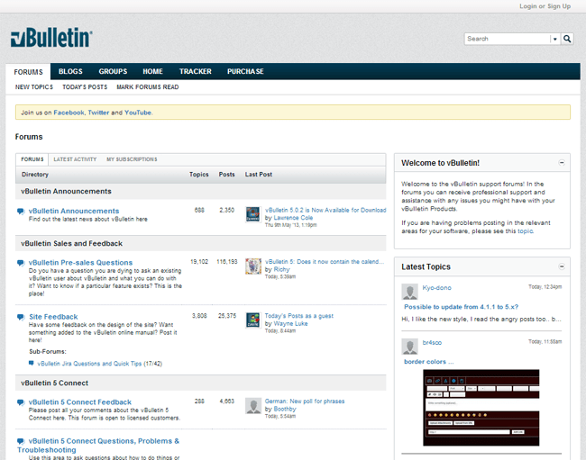Open 'vBulletin 5.0.2 is Now Available' post
Screen dimensions: 586x460
coord(325,210)
